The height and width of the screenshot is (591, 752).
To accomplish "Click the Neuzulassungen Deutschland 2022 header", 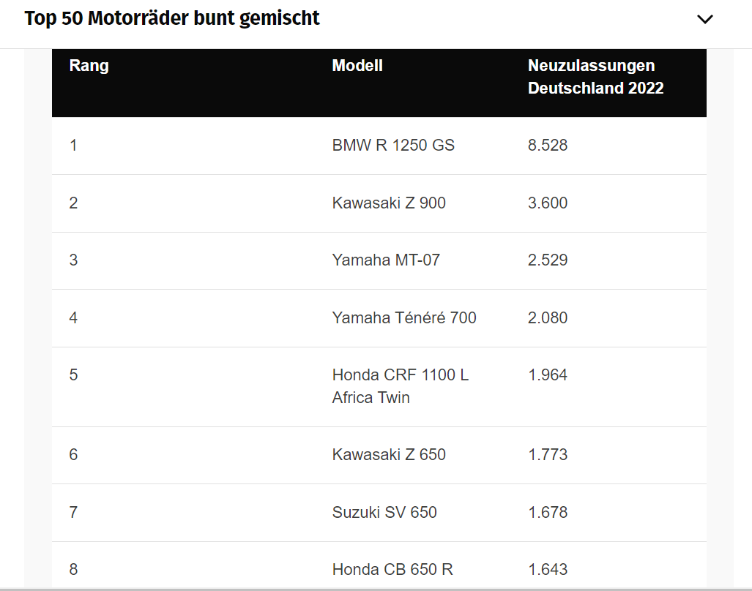I will tap(595, 77).
